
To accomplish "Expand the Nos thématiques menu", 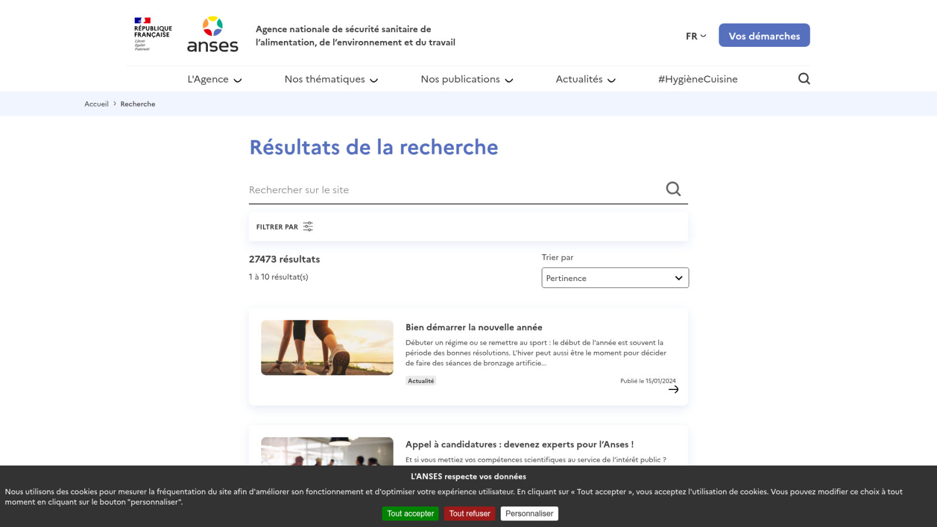I will point(331,79).
